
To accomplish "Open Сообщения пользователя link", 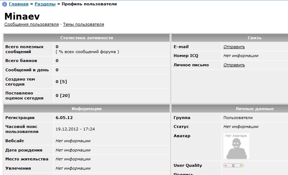I will pyautogui.click(x=31, y=25).
